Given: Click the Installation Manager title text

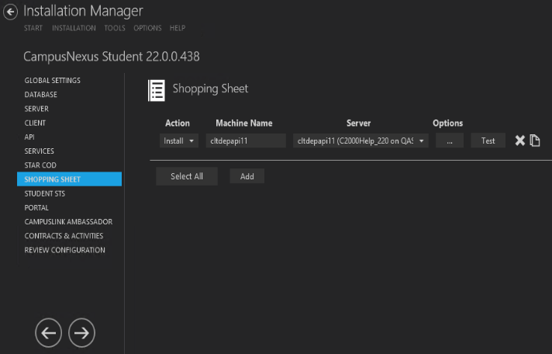Looking at the screenshot, I should pyautogui.click(x=83, y=11).
